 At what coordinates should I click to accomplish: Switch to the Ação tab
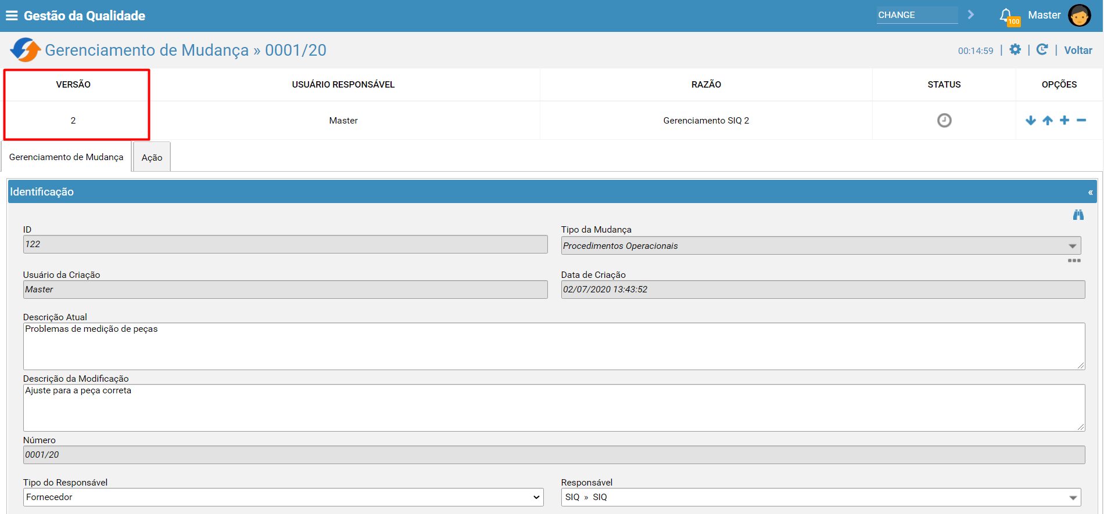(152, 157)
